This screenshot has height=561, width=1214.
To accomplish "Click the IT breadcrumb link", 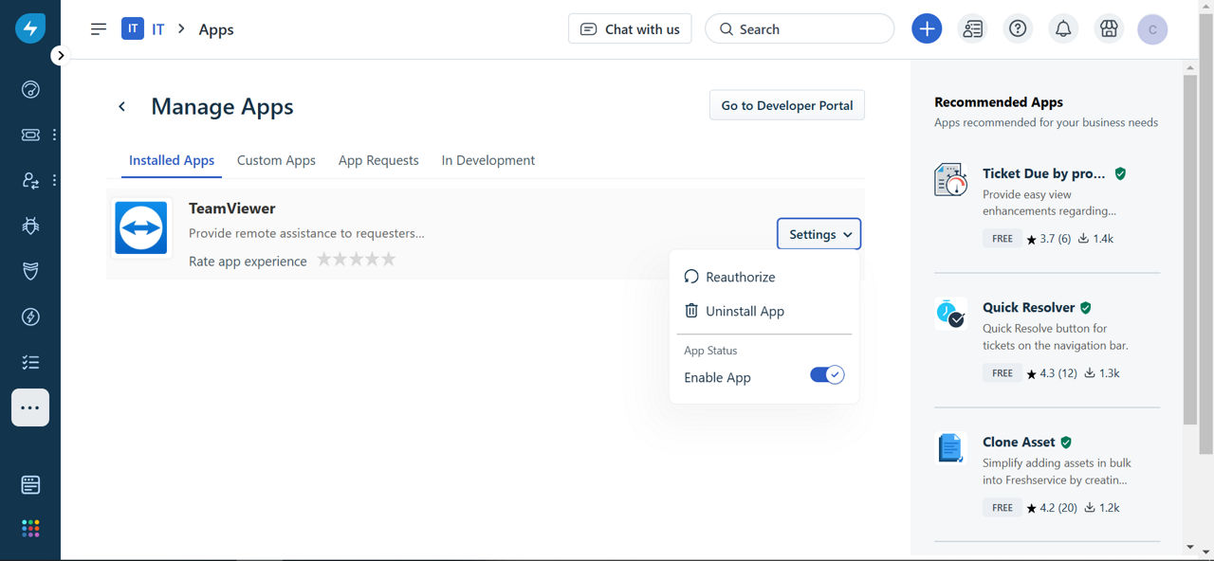I will pos(157,29).
